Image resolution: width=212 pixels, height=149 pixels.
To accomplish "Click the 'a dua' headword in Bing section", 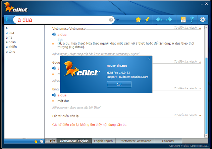I will 62,95.
